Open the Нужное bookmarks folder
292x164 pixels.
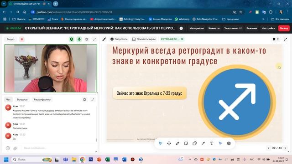(19, 19)
